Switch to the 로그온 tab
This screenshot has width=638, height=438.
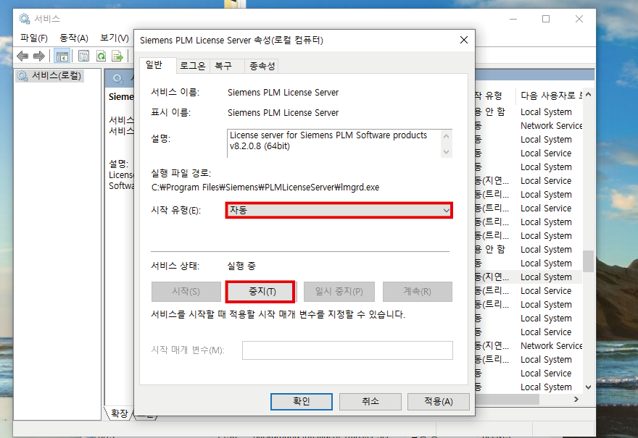coord(192,66)
